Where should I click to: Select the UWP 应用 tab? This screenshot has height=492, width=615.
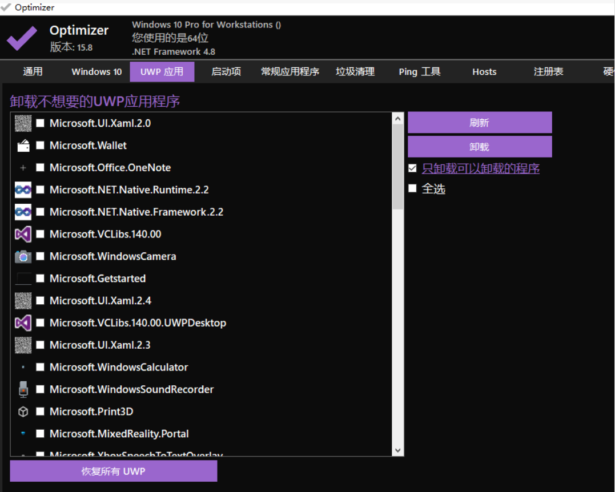click(162, 72)
